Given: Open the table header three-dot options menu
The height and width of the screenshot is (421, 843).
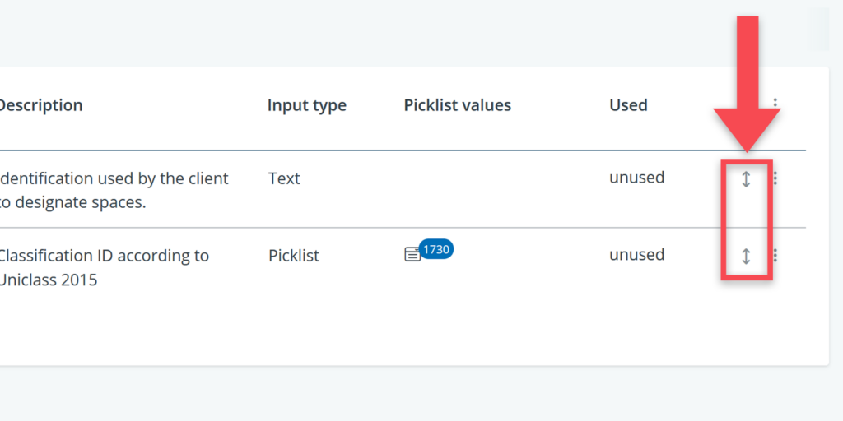Looking at the screenshot, I should (x=775, y=104).
